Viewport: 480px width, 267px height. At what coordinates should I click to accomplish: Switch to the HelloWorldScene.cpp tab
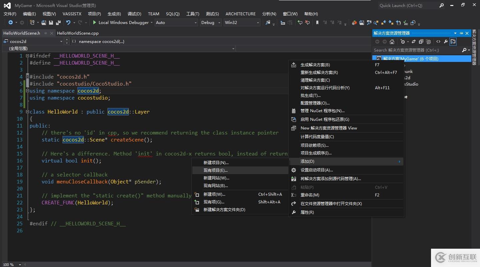coord(78,33)
